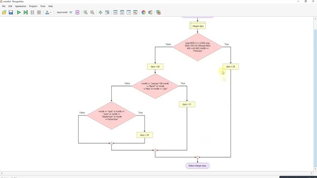The width and height of the screenshot is (317, 178).
Task: Open the fourth window icon in the toolbar
Action: click(x=135, y=12)
